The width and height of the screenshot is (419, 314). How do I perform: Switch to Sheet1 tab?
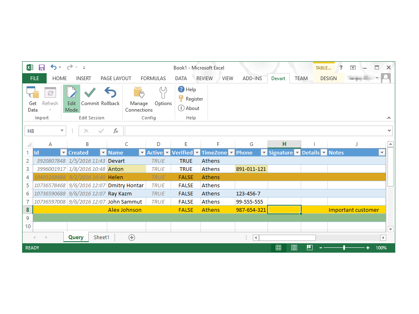pyautogui.click(x=101, y=238)
